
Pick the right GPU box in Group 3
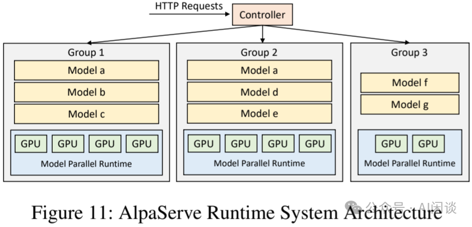(428, 143)
